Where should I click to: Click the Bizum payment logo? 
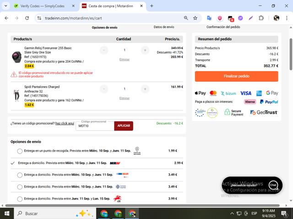228,93
